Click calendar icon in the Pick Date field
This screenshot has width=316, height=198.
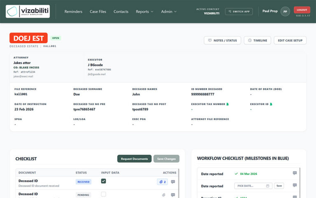click(x=267, y=186)
